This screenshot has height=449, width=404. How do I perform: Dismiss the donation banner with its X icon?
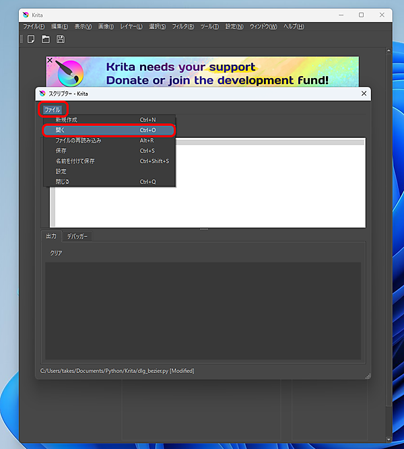click(50, 61)
